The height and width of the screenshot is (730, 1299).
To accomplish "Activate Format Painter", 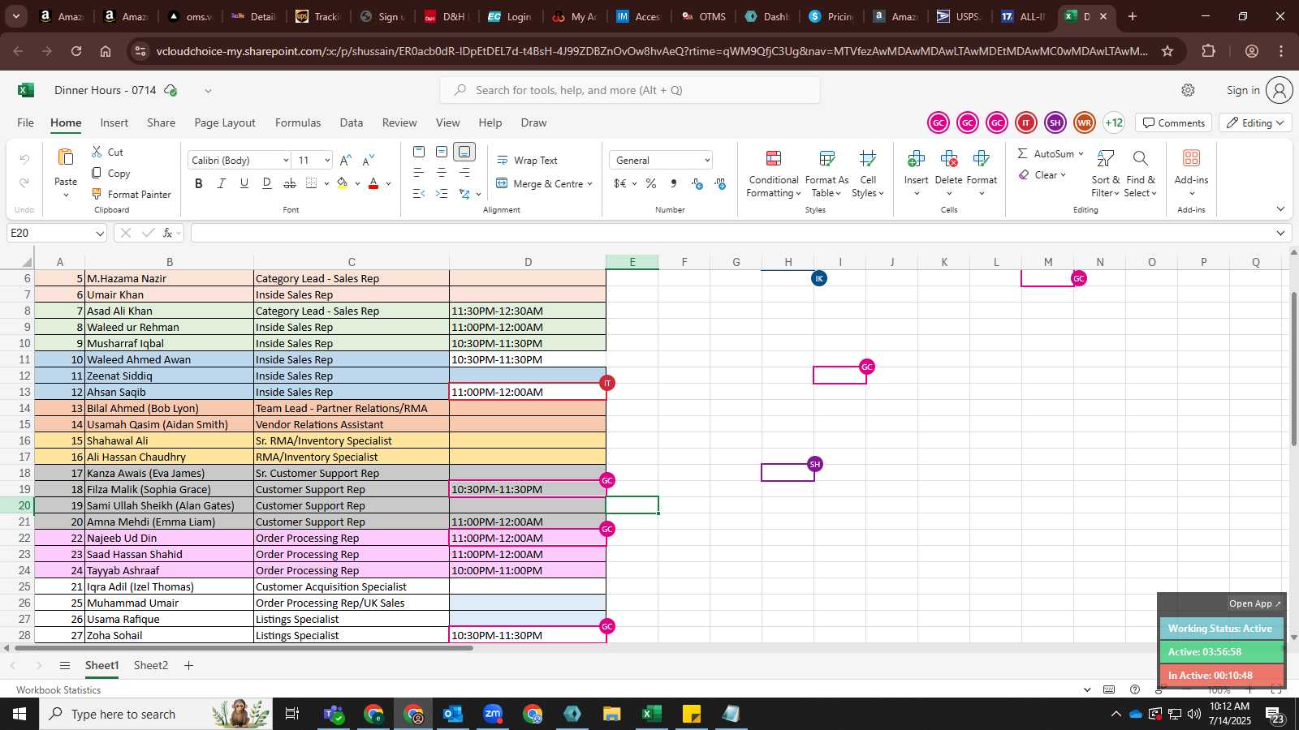I will pyautogui.click(x=131, y=194).
